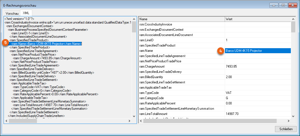Screen dimensions: 300x136
Task: Click the Wert column header
Action: [x=257, y=19]
